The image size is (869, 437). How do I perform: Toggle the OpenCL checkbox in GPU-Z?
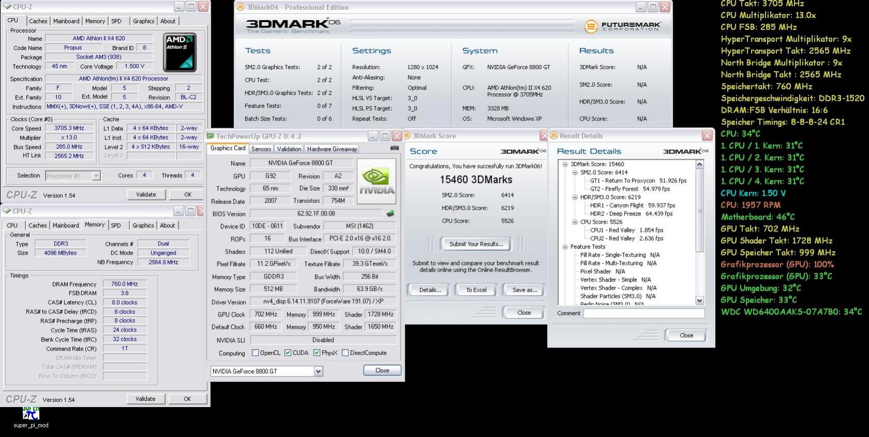click(x=255, y=353)
